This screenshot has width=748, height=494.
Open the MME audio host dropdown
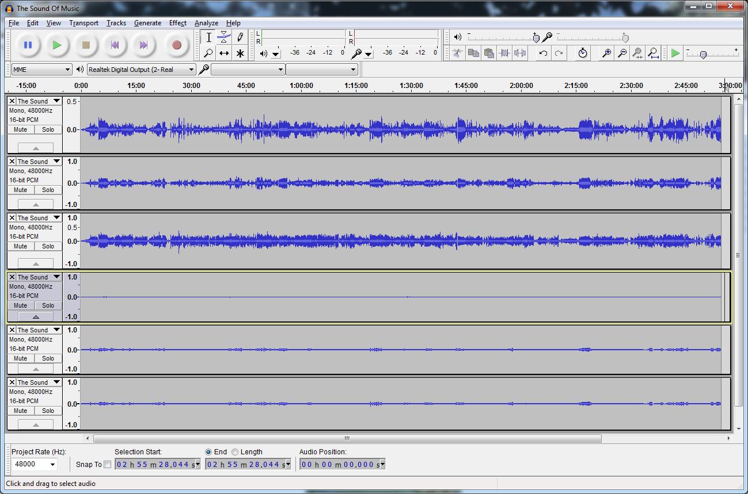click(41, 70)
